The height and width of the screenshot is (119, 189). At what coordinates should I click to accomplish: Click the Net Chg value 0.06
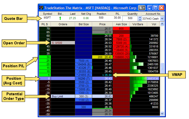86,18
